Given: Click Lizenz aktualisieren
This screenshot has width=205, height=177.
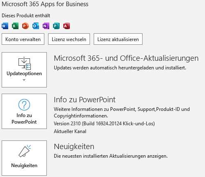Looking at the screenshot, I should 118,39.
